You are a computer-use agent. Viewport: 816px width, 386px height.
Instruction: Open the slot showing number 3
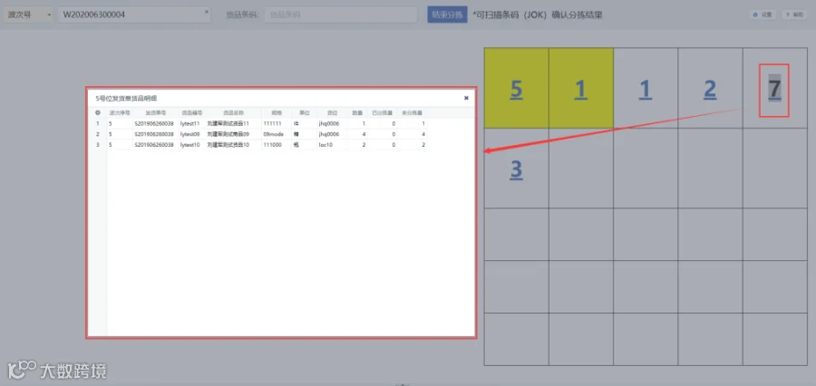516,169
